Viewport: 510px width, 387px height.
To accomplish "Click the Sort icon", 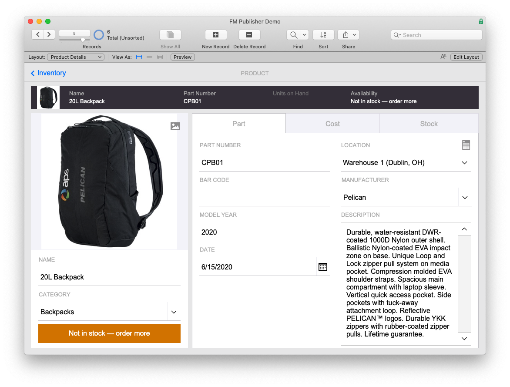I will point(323,35).
